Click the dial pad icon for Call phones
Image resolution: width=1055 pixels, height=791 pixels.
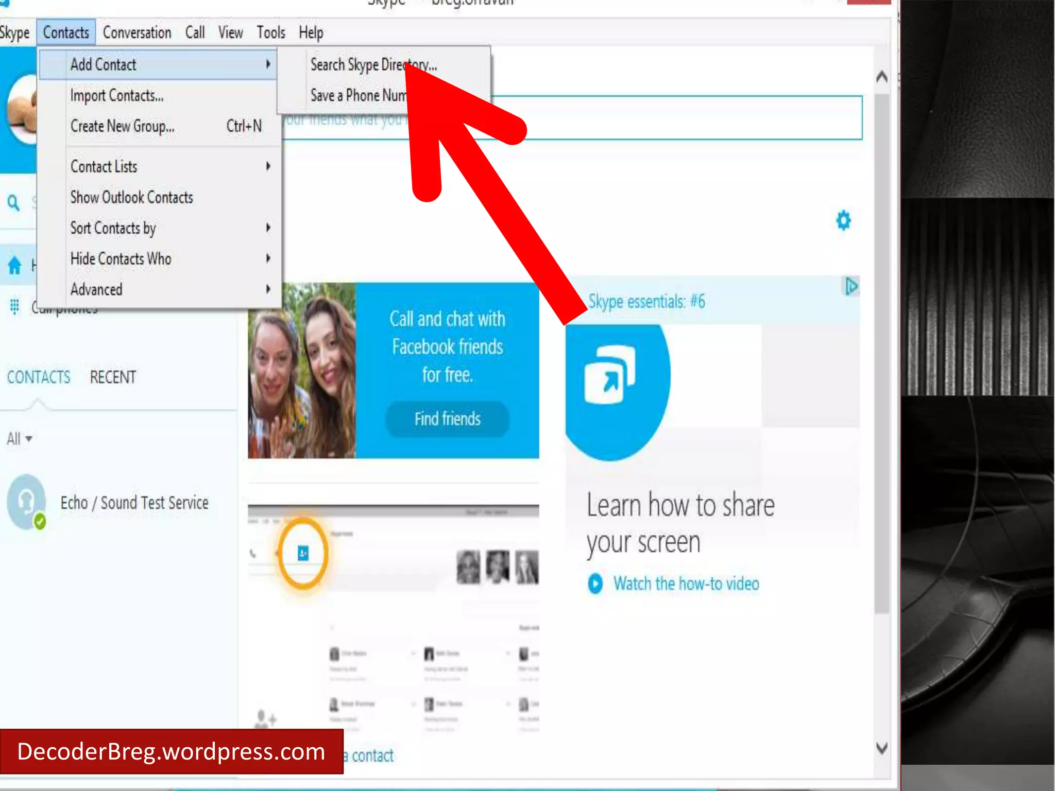(14, 307)
